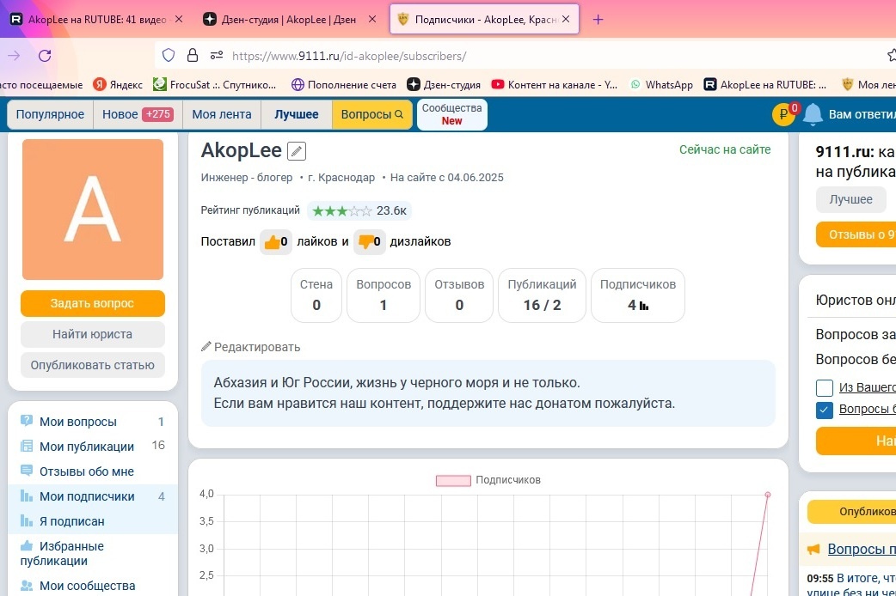Open the Популярное tab
Image resolution: width=896 pixels, height=596 pixels.
tap(50, 114)
